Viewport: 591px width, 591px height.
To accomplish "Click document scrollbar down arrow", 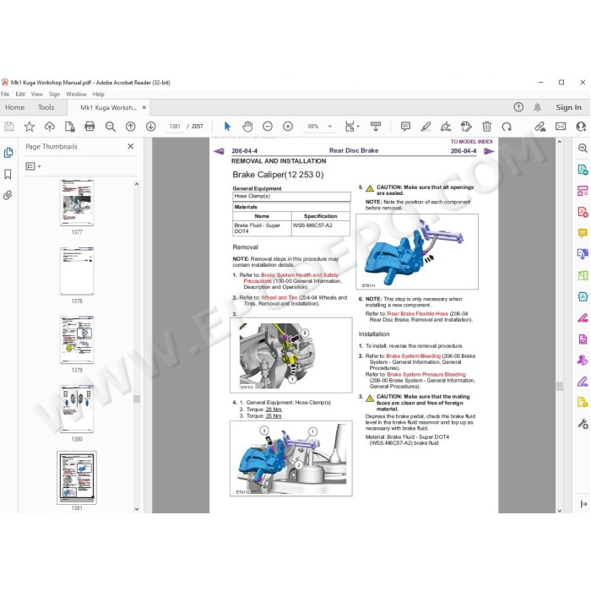I will tap(560, 510).
